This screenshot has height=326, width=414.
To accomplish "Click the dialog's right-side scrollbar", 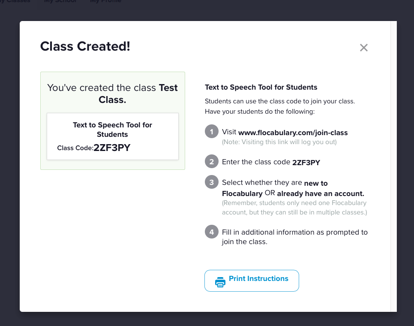I will [393, 166].
